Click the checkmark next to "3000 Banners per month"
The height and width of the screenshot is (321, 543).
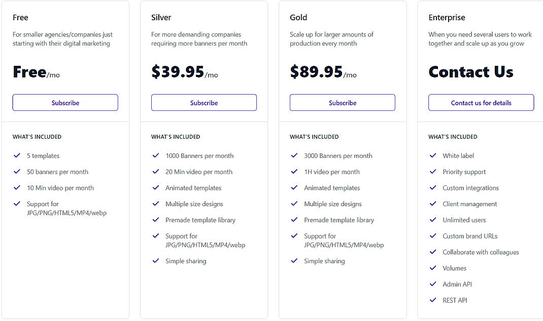(x=294, y=155)
